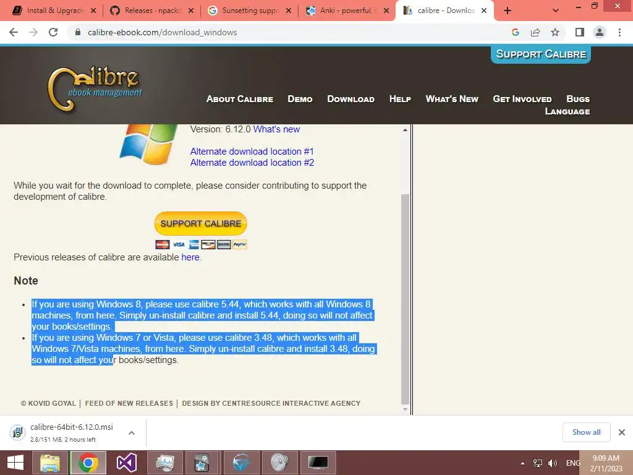Switch to Anki tab
Image resolution: width=633 pixels, height=475 pixels.
click(342, 11)
